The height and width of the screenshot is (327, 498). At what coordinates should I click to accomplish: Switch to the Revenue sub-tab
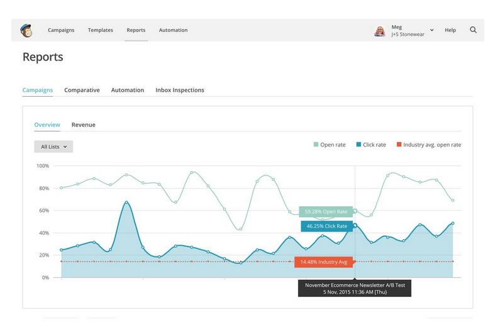click(x=83, y=125)
